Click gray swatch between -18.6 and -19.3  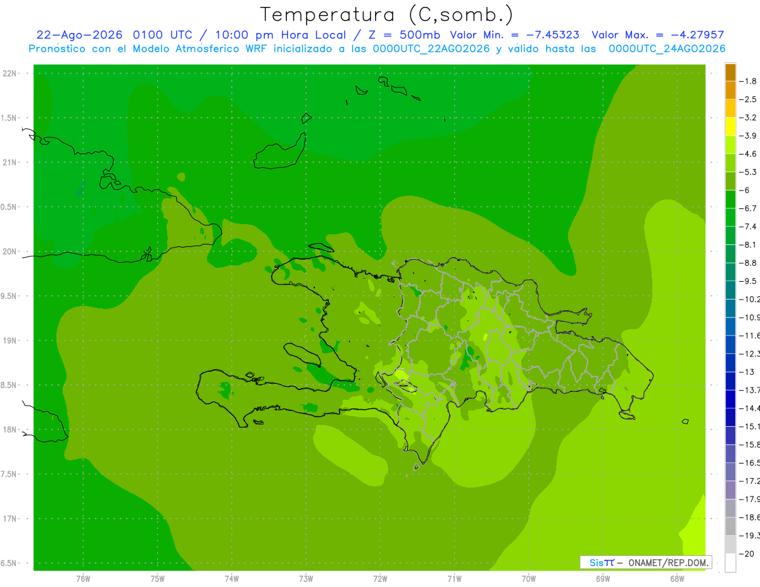point(730,526)
